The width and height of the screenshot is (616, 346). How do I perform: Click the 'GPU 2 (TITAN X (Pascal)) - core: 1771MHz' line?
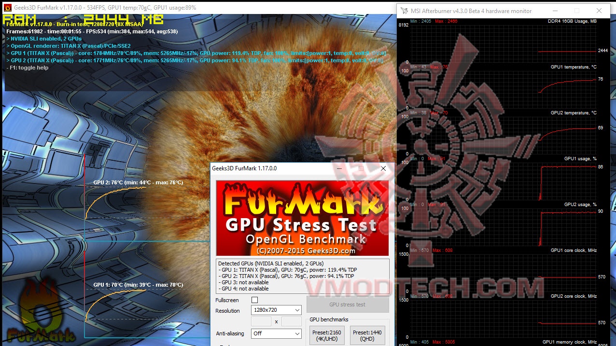tap(195, 60)
